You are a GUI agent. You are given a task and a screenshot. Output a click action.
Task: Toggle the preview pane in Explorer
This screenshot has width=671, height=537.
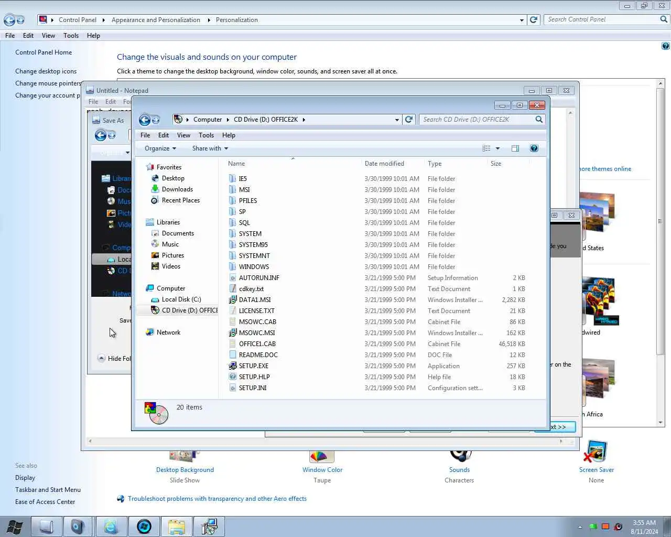point(515,148)
